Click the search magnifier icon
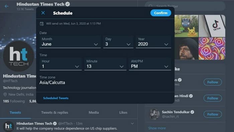 (x=150, y=6)
